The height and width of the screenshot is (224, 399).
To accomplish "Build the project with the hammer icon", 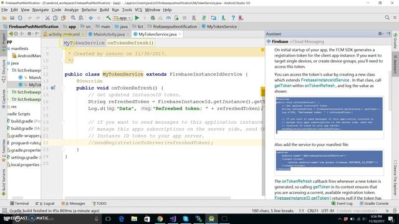I will [x=108, y=18].
